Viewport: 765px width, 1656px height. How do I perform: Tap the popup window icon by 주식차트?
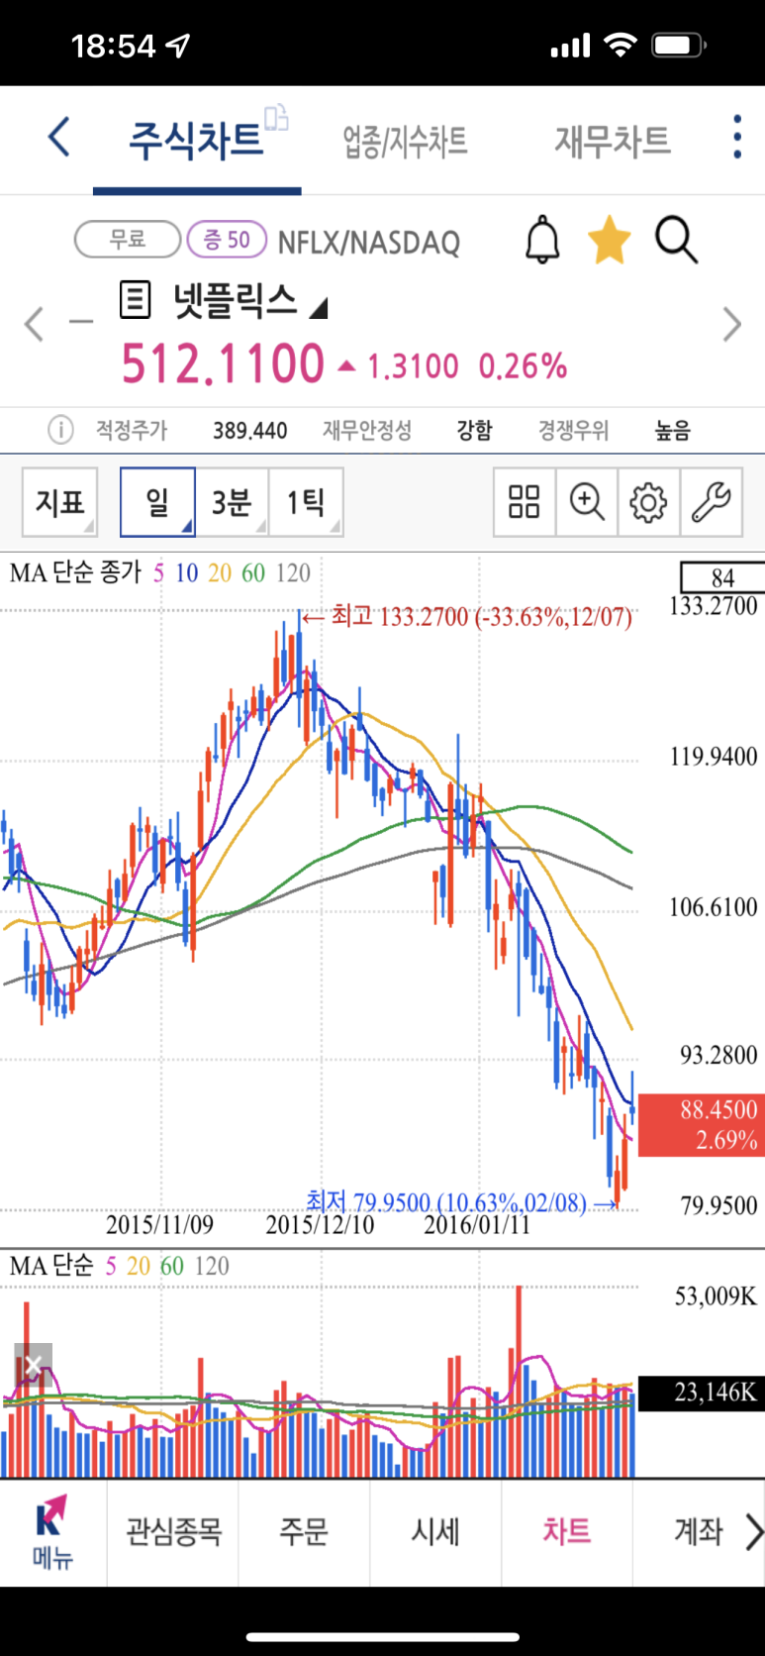[277, 118]
